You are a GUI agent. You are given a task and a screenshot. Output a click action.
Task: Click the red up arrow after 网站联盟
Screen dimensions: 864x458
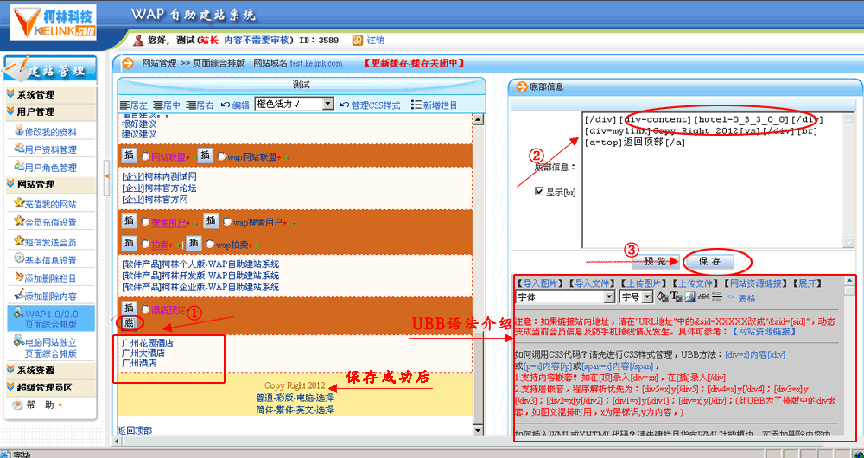[187, 158]
